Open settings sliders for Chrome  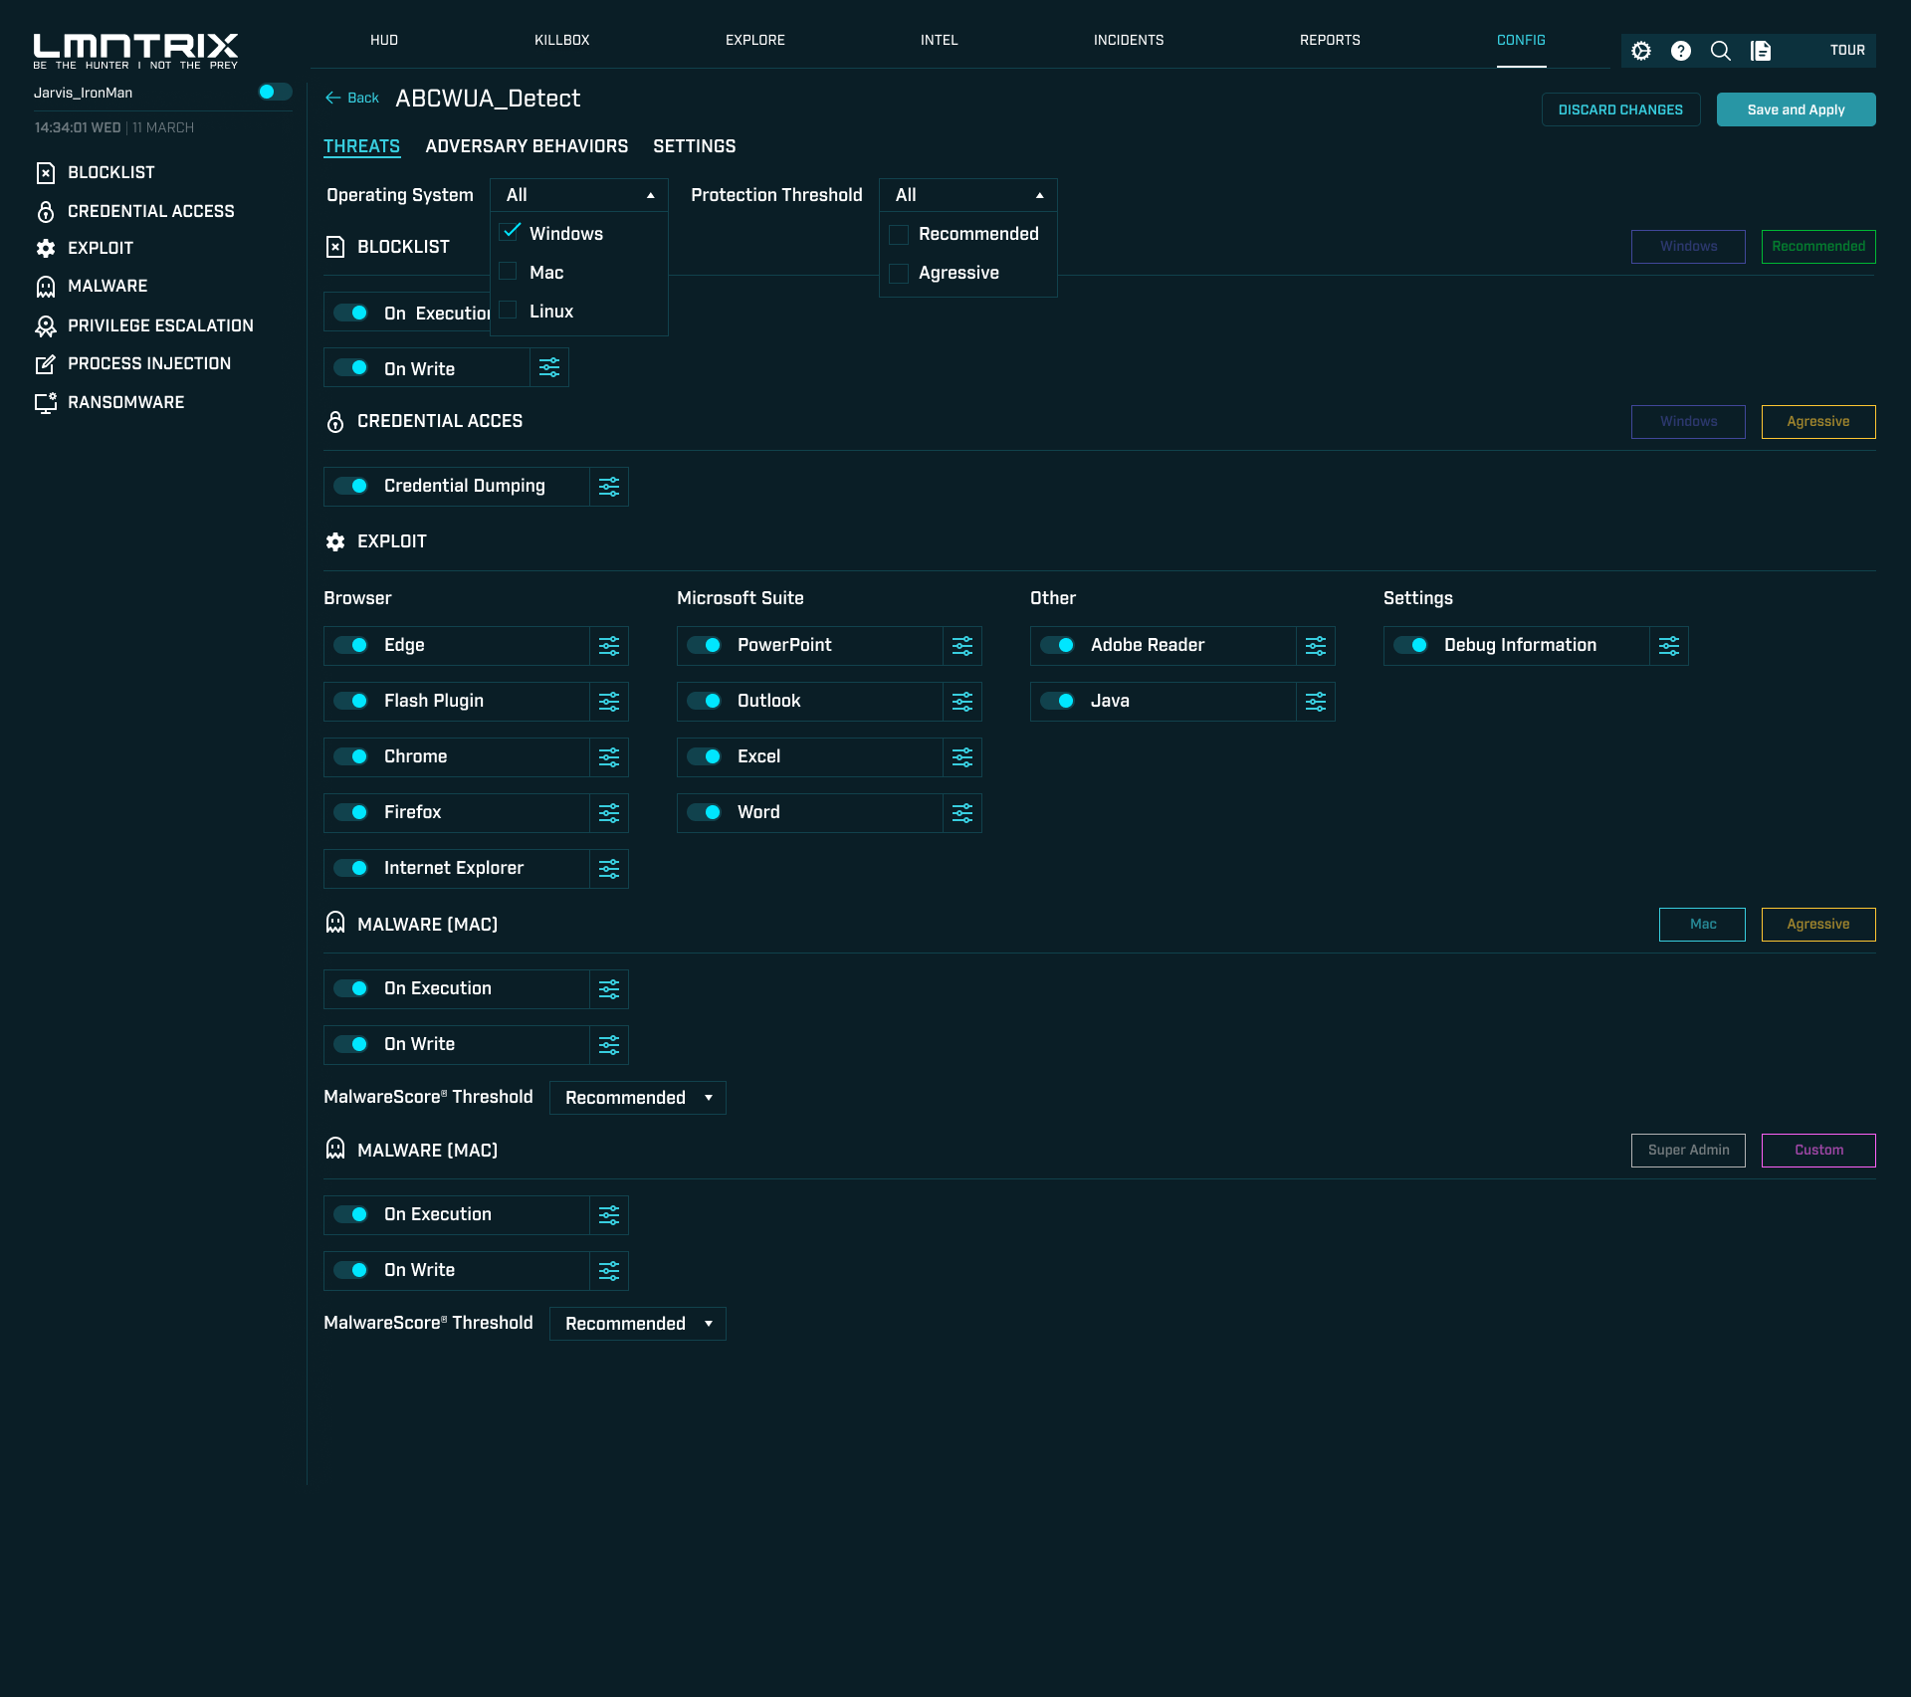click(609, 757)
